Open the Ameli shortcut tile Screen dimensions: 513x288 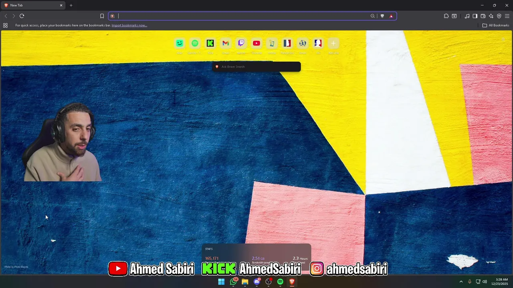coord(303,43)
